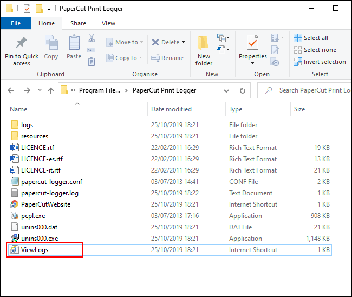Image resolution: width=352 pixels, height=297 pixels.
Task: Select the PaperCutWebsite Chrome shortcut icon
Action: pos(15,204)
